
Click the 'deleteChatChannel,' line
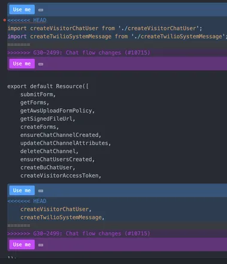49,151
